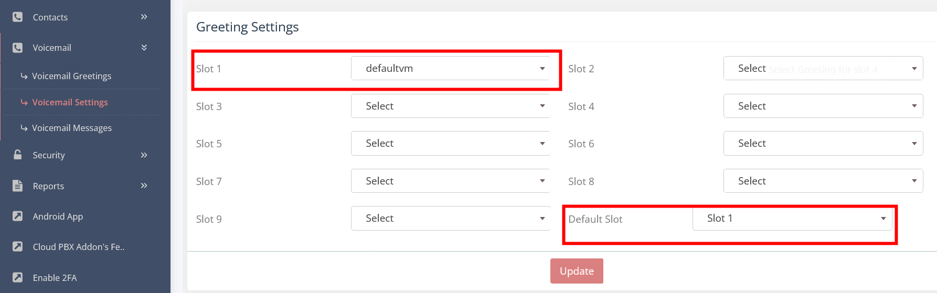Click the Enable 2FA external-link icon
Viewport: 937px width, 293px height.
click(x=18, y=277)
